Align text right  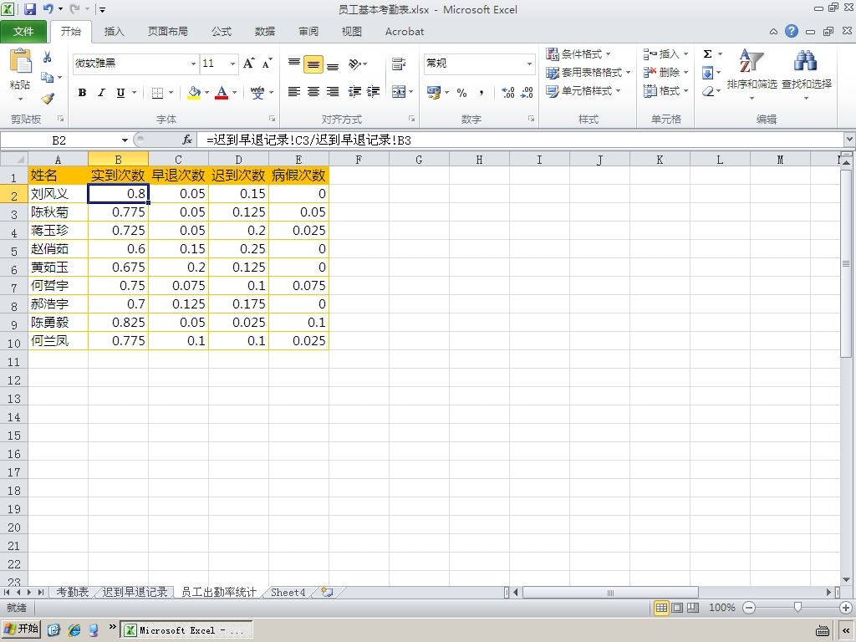click(333, 92)
